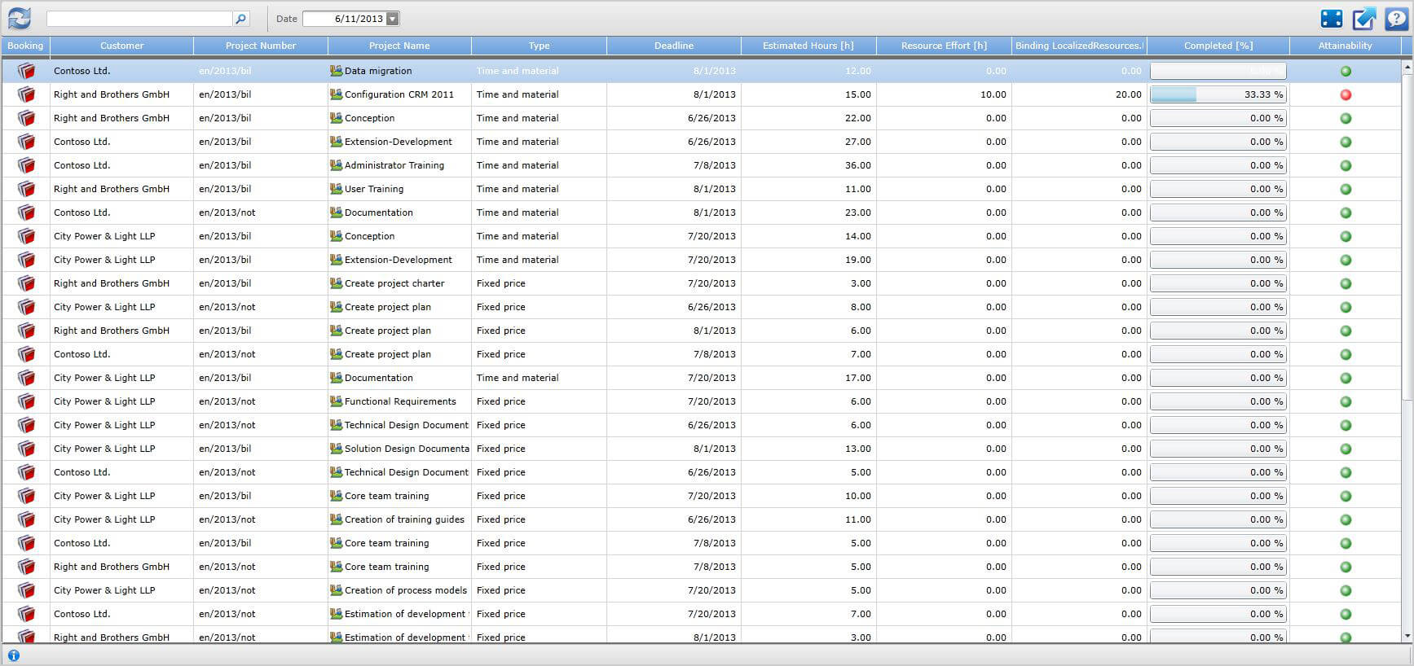Image resolution: width=1414 pixels, height=666 pixels.
Task: Click the Creation of training guides cell
Action: (x=404, y=519)
